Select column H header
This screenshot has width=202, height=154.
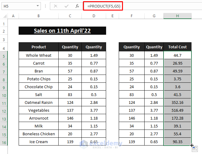(x=177, y=16)
